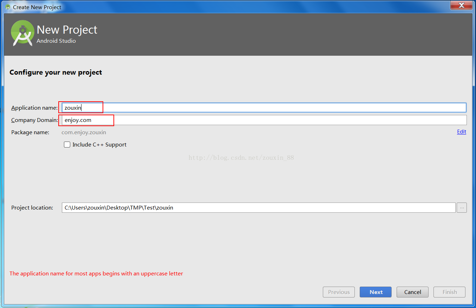The image size is (476, 308).
Task: Click into the Application name field
Action: coord(264,108)
